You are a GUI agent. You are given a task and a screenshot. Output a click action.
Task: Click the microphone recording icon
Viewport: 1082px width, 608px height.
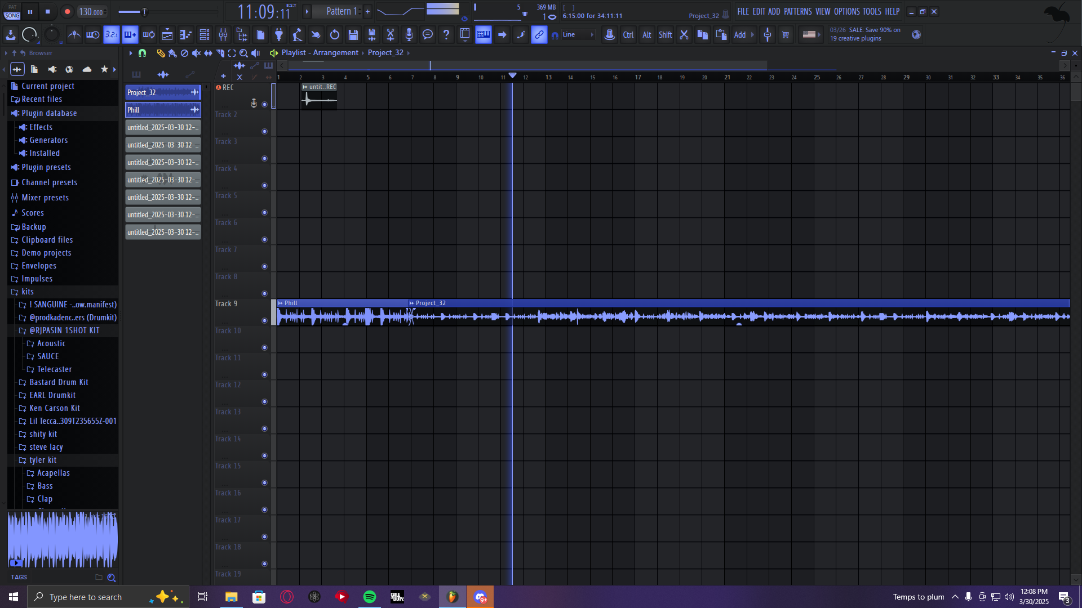coord(409,35)
